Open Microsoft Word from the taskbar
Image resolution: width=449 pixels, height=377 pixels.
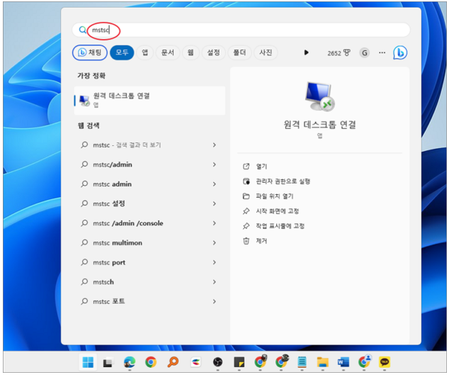(x=343, y=363)
